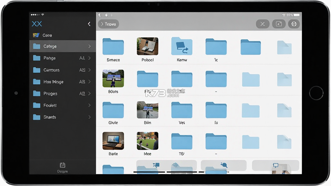Click the search icon in bottom toolbar
Viewport: 331px width, 186px height.
click(x=224, y=165)
